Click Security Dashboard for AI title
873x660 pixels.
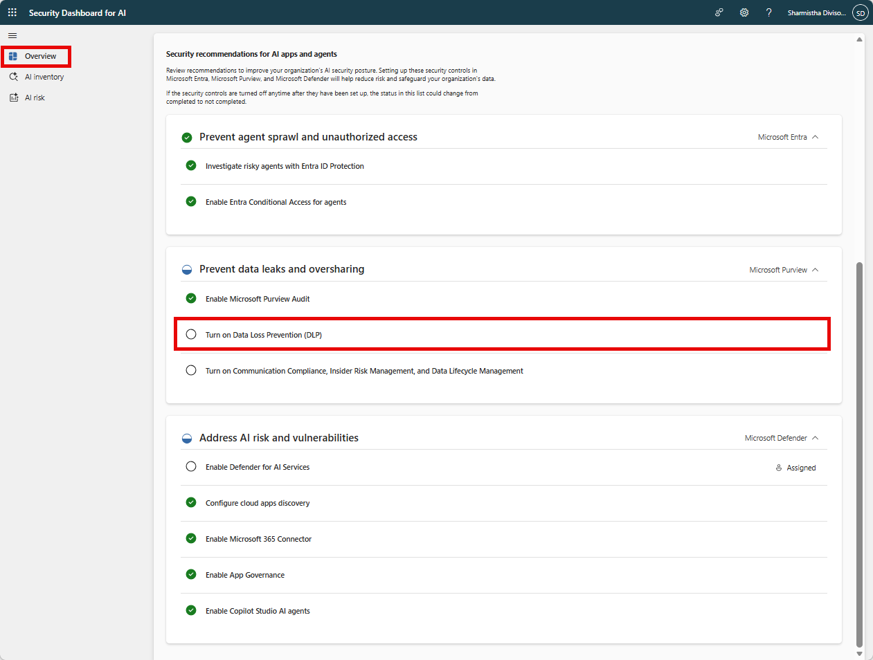click(78, 12)
